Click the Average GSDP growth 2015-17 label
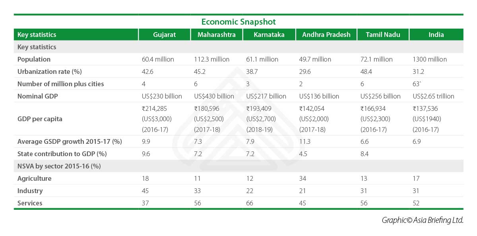 (70, 141)
